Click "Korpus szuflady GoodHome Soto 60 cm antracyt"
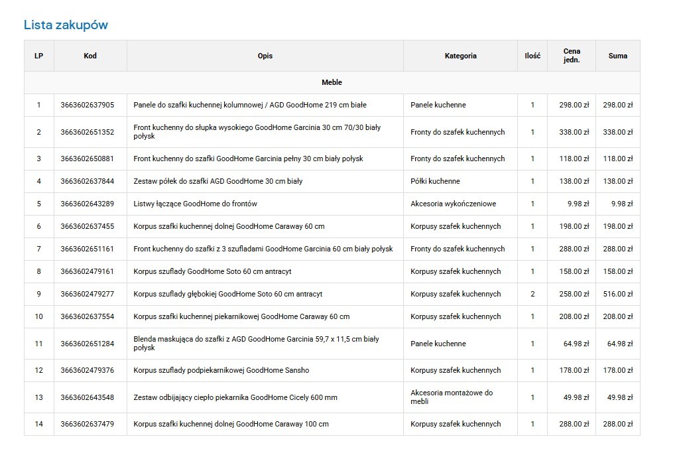The height and width of the screenshot is (463, 679). [212, 271]
